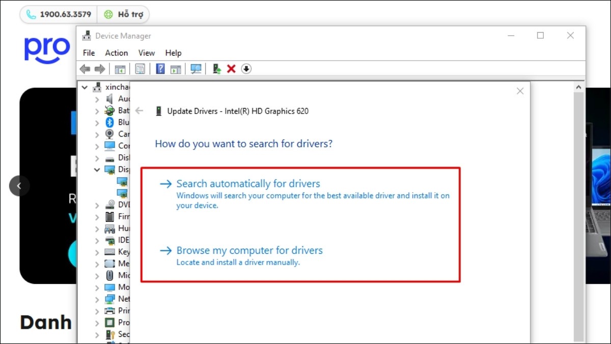Close the Update Drivers dialog

(x=520, y=91)
